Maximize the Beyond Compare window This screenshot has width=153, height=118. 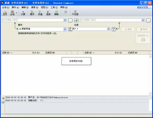click(146, 3)
